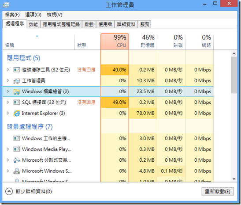Close the 工作管理員 window

coord(229,4)
